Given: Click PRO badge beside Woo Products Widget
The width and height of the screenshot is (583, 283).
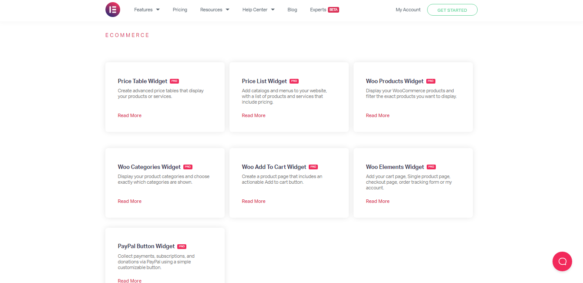Looking at the screenshot, I should click(431, 81).
